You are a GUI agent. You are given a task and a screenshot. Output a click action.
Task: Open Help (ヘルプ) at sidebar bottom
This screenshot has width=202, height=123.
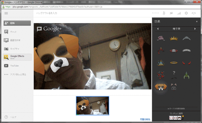click(x=10, y=117)
